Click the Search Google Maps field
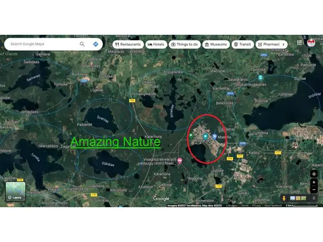The width and height of the screenshot is (323, 242). click(43, 44)
